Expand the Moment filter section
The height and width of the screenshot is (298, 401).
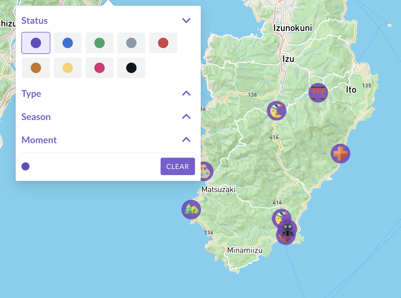[186, 140]
